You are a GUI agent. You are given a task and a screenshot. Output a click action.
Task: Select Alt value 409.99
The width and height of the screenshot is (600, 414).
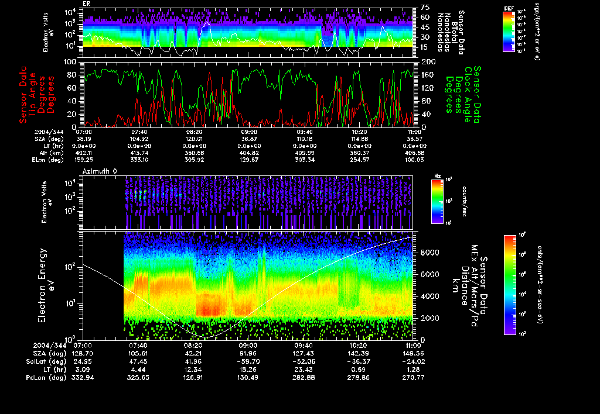(305, 153)
